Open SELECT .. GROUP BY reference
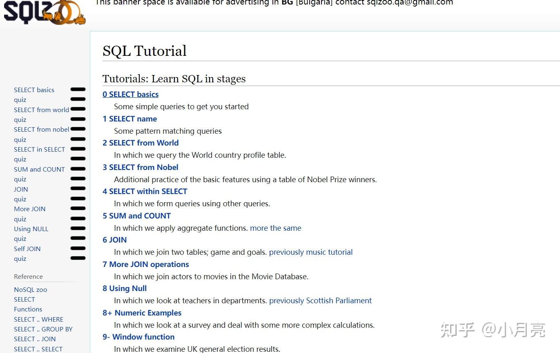Image resolution: width=560 pixels, height=353 pixels. pos(43,329)
